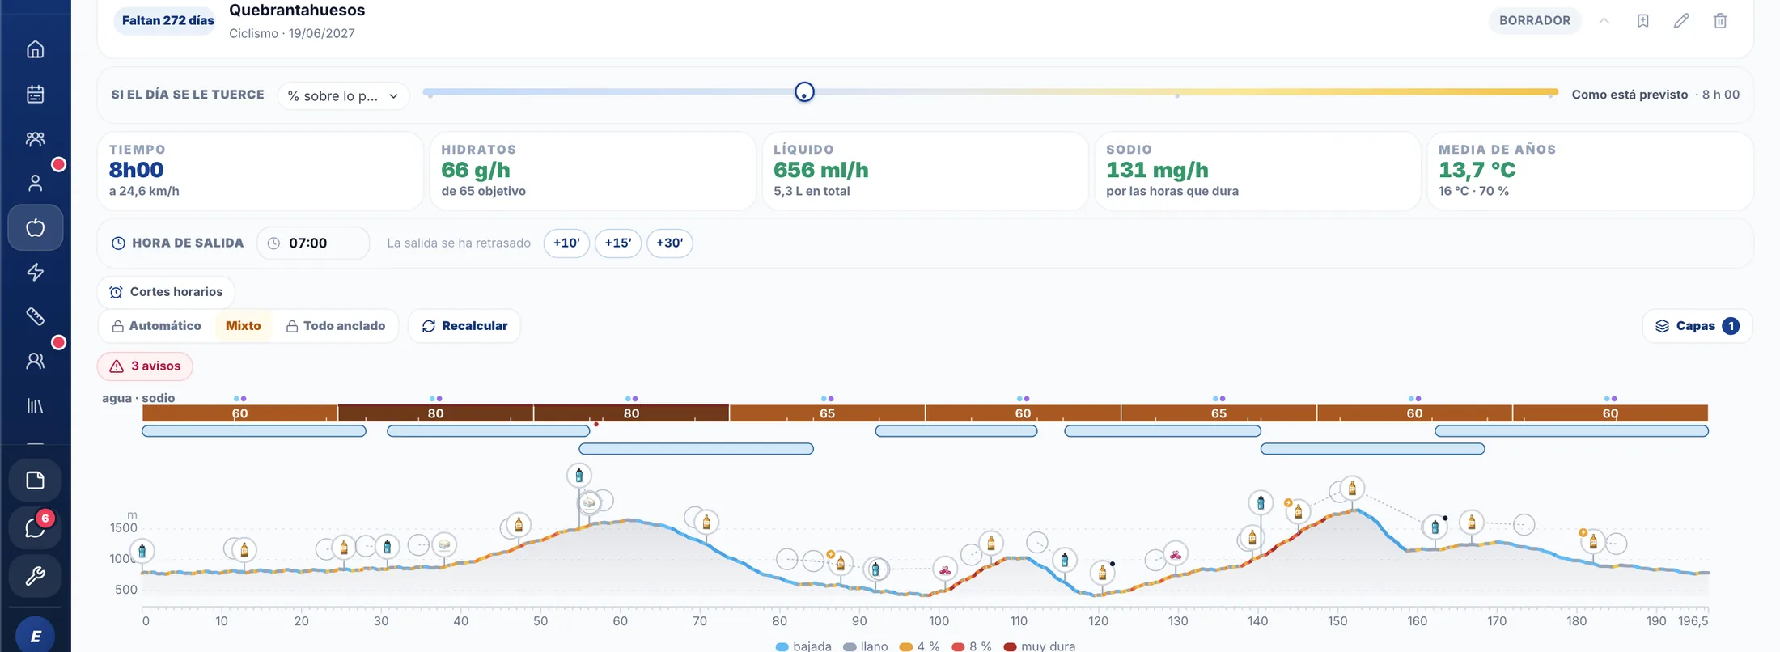This screenshot has height=652, width=1780.
Task: Open the tag label sidebar icon
Action: pyautogui.click(x=36, y=316)
